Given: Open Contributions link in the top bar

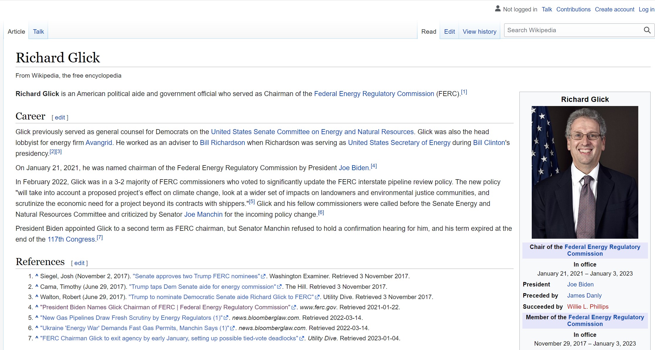Looking at the screenshot, I should point(573,9).
